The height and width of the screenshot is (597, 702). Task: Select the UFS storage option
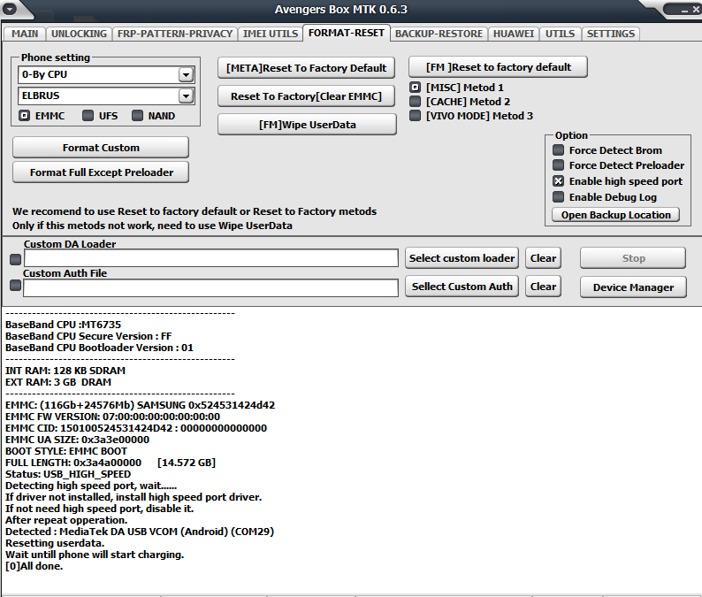pyautogui.click(x=88, y=116)
